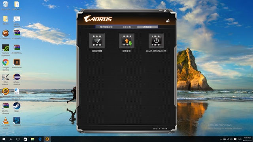Click the AORUS logo in the header
This screenshot has height=142, width=253.
click(98, 19)
